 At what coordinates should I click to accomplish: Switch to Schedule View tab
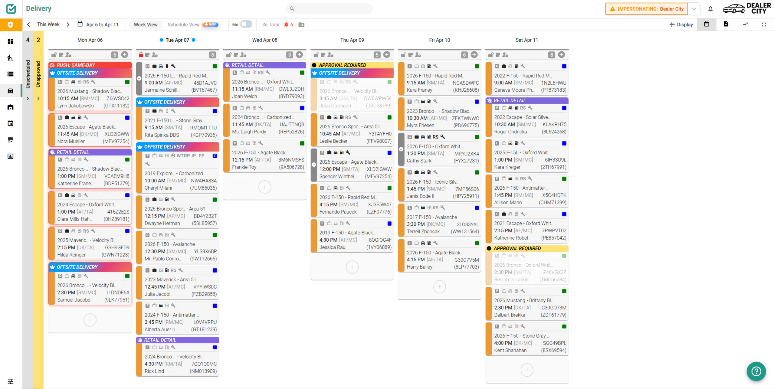(193, 25)
